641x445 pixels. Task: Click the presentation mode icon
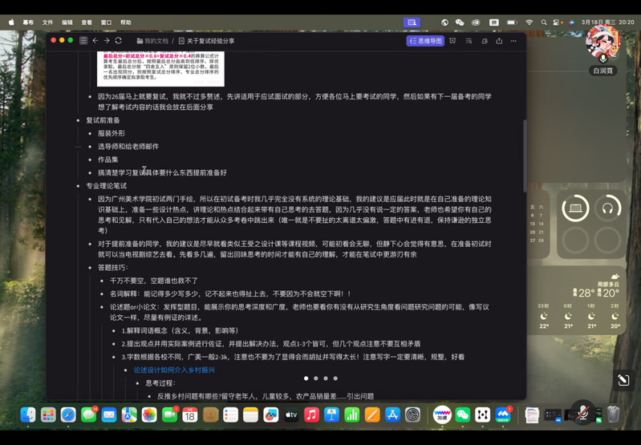point(452,41)
